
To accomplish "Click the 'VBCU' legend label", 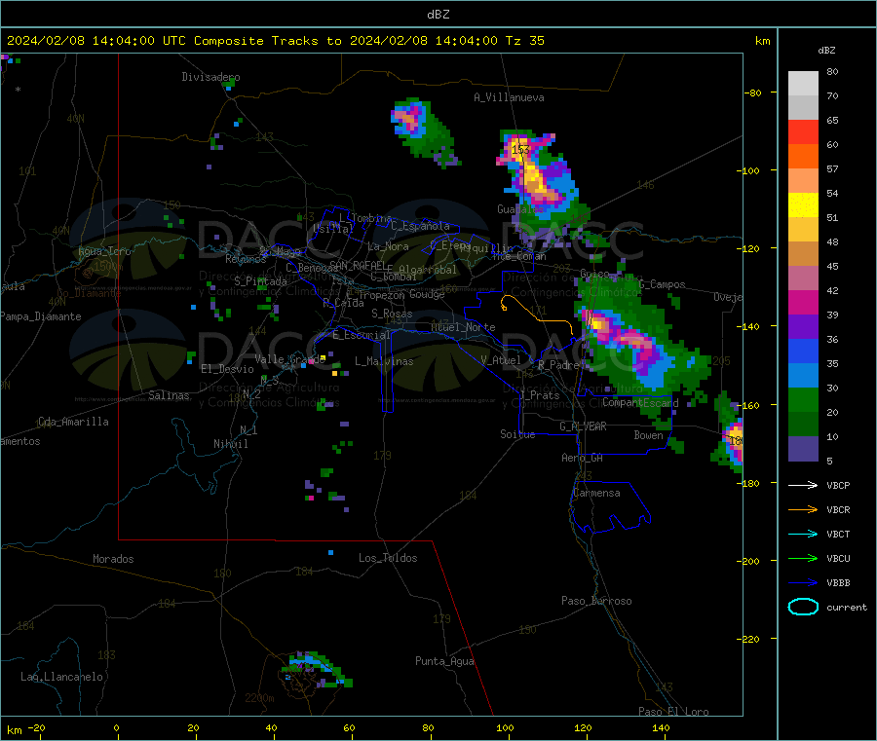I will [x=838, y=558].
